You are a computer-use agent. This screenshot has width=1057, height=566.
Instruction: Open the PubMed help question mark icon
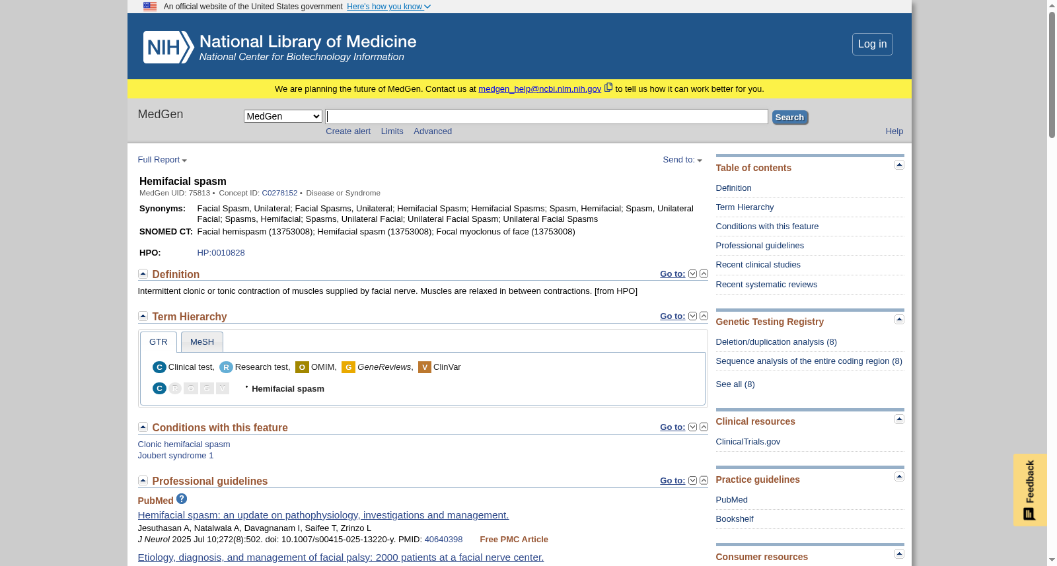click(x=182, y=499)
